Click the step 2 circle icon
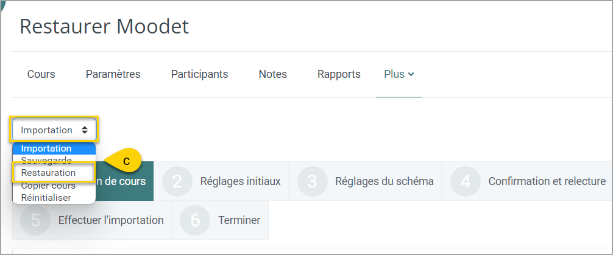 coord(177,181)
